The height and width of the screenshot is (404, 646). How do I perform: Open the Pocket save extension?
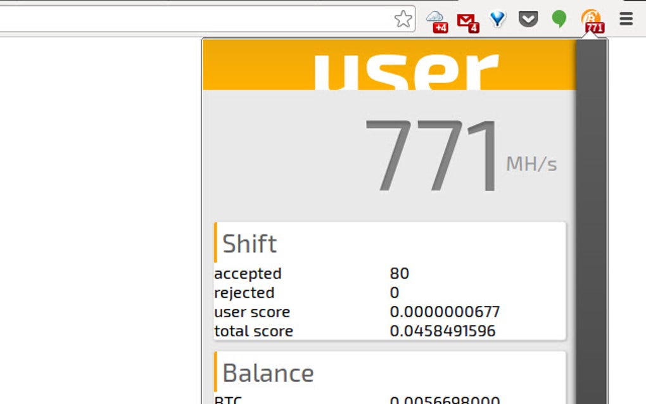528,19
